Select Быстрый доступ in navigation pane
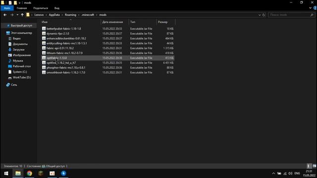This screenshot has width=317, height=178. coord(21,26)
